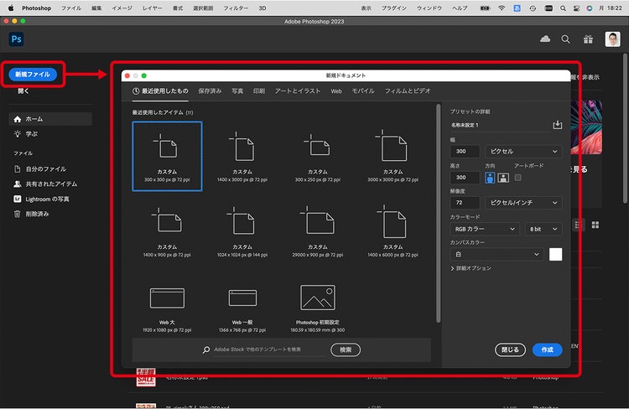The image size is (629, 409).
Task: Switch to the 写真 tab
Action: [x=237, y=91]
